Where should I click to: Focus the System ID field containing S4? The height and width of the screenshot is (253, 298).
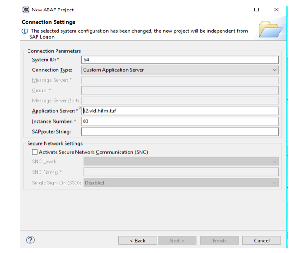(x=179, y=60)
